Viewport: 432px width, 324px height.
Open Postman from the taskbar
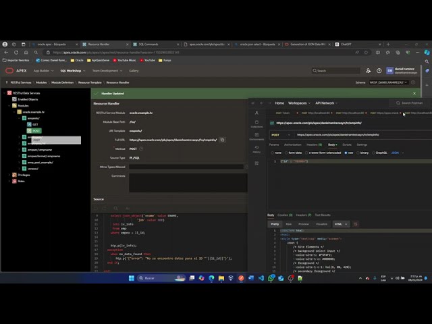pos(241,278)
